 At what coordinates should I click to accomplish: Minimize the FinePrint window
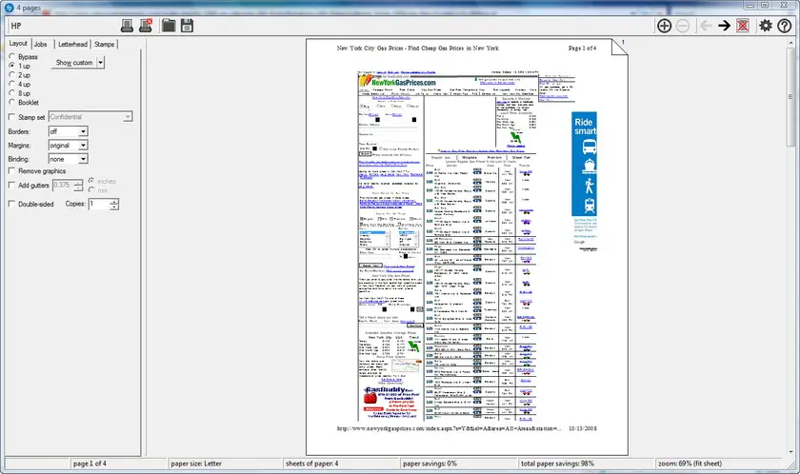pyautogui.click(x=750, y=5)
